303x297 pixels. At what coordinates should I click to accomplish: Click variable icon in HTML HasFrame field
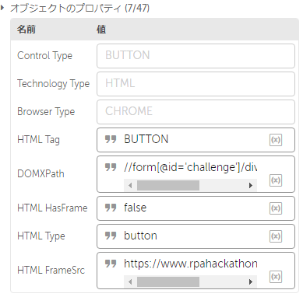(x=276, y=208)
